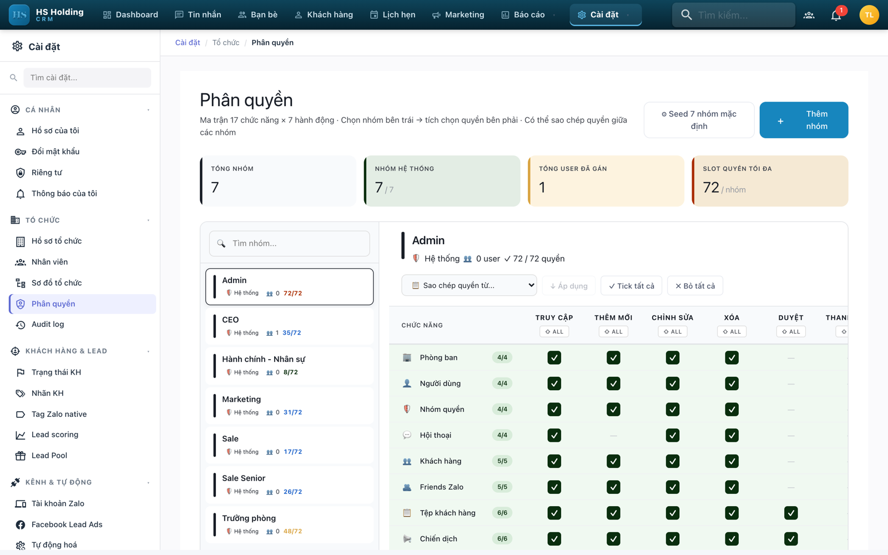
Task: Click gift box icon beside Lead Pool
Action: click(x=21, y=456)
